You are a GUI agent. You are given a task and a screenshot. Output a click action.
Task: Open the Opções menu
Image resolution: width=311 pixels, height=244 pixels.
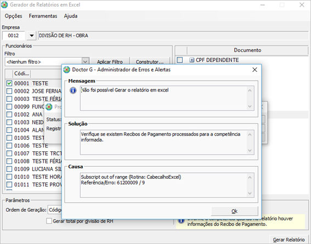pyautogui.click(x=14, y=16)
